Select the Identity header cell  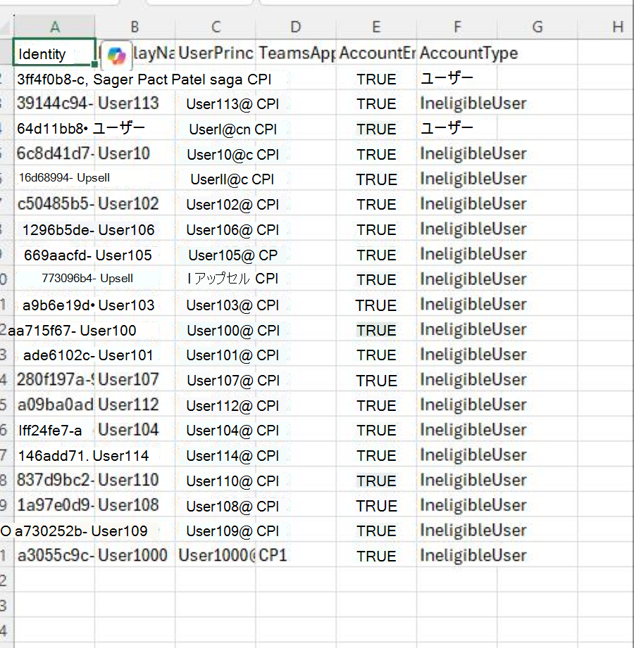[x=54, y=53]
